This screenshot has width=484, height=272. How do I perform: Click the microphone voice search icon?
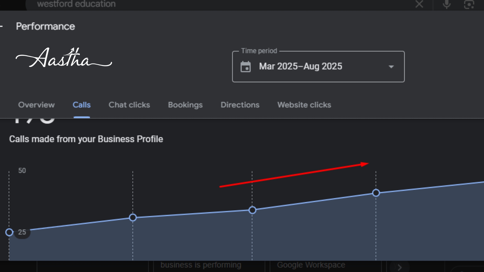[446, 4]
